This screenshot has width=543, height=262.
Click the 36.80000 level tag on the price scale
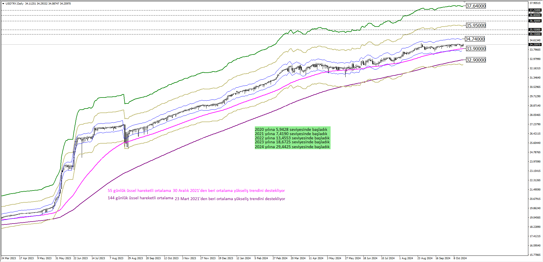(x=535, y=15)
